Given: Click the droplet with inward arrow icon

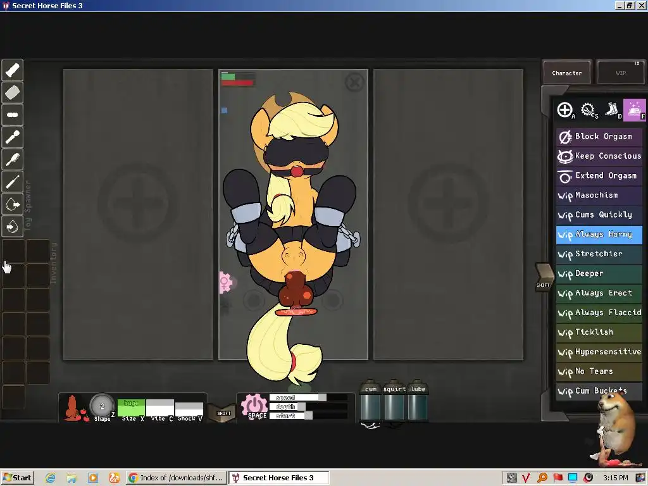Looking at the screenshot, I should click(13, 227).
